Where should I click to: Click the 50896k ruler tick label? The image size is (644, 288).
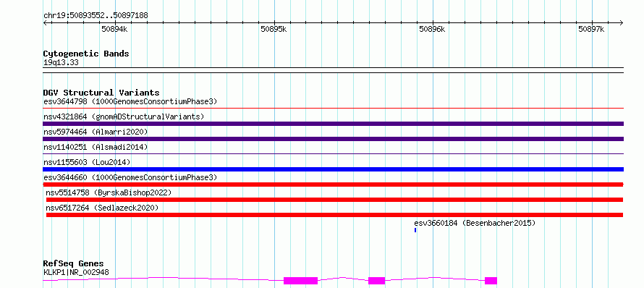pos(432,29)
